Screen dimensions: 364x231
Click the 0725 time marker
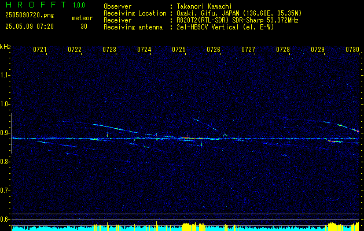click(179, 49)
